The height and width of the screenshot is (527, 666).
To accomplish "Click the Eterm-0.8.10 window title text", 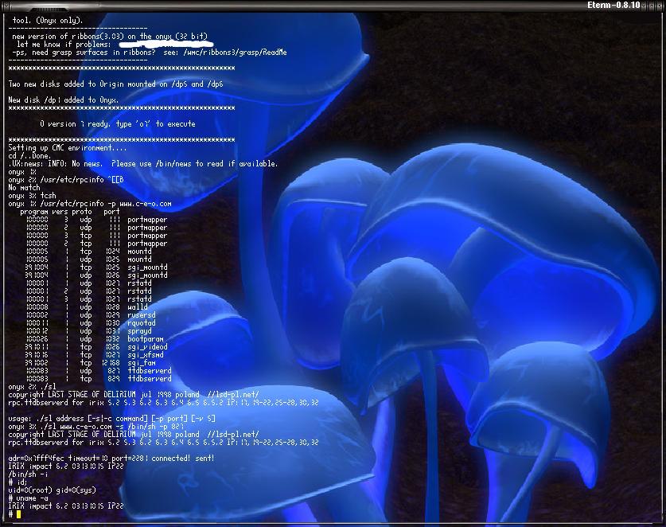I will 613,5.
